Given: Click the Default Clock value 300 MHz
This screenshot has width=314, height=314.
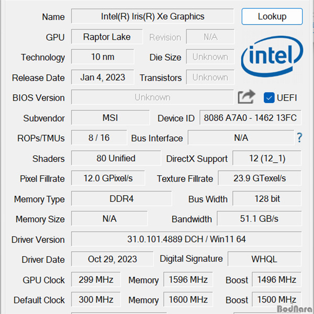Looking at the screenshot, I should pyautogui.click(x=96, y=299).
